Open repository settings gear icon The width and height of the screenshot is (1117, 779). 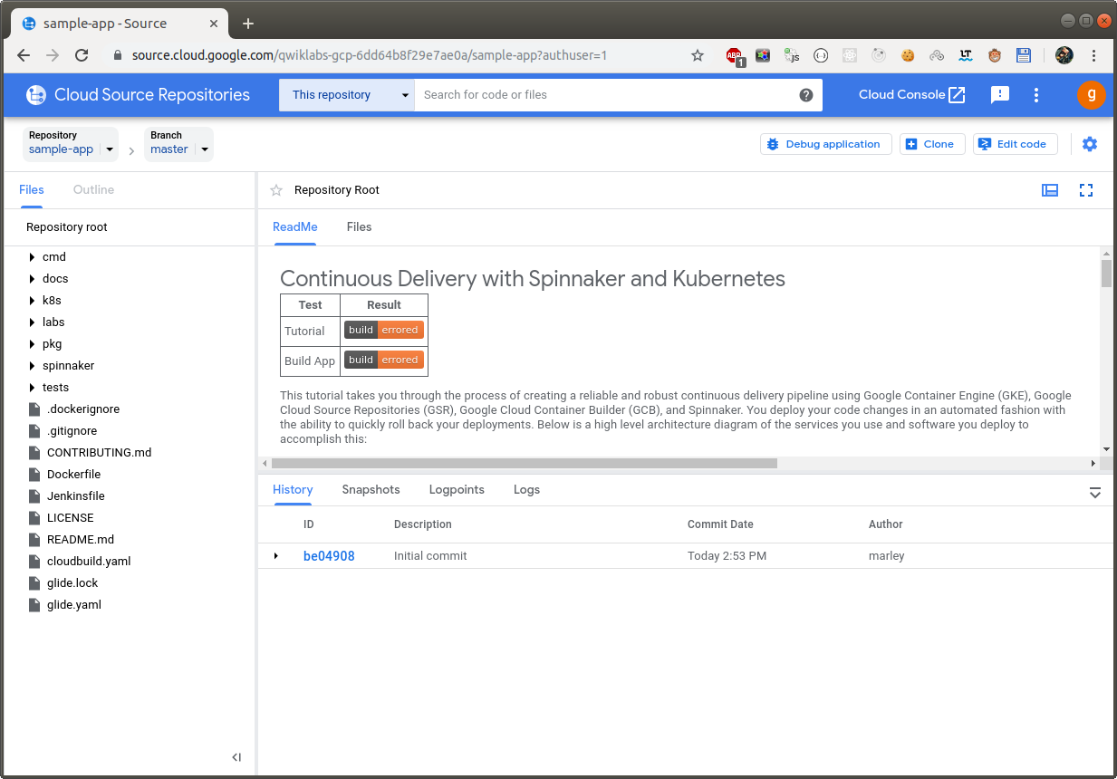(1090, 144)
